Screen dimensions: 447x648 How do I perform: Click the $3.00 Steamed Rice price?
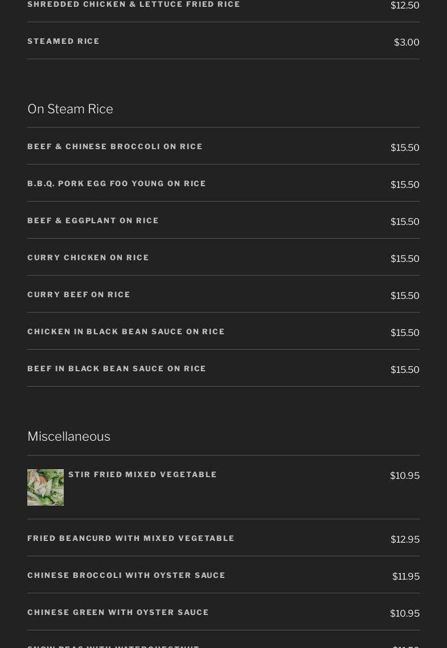pos(407,43)
